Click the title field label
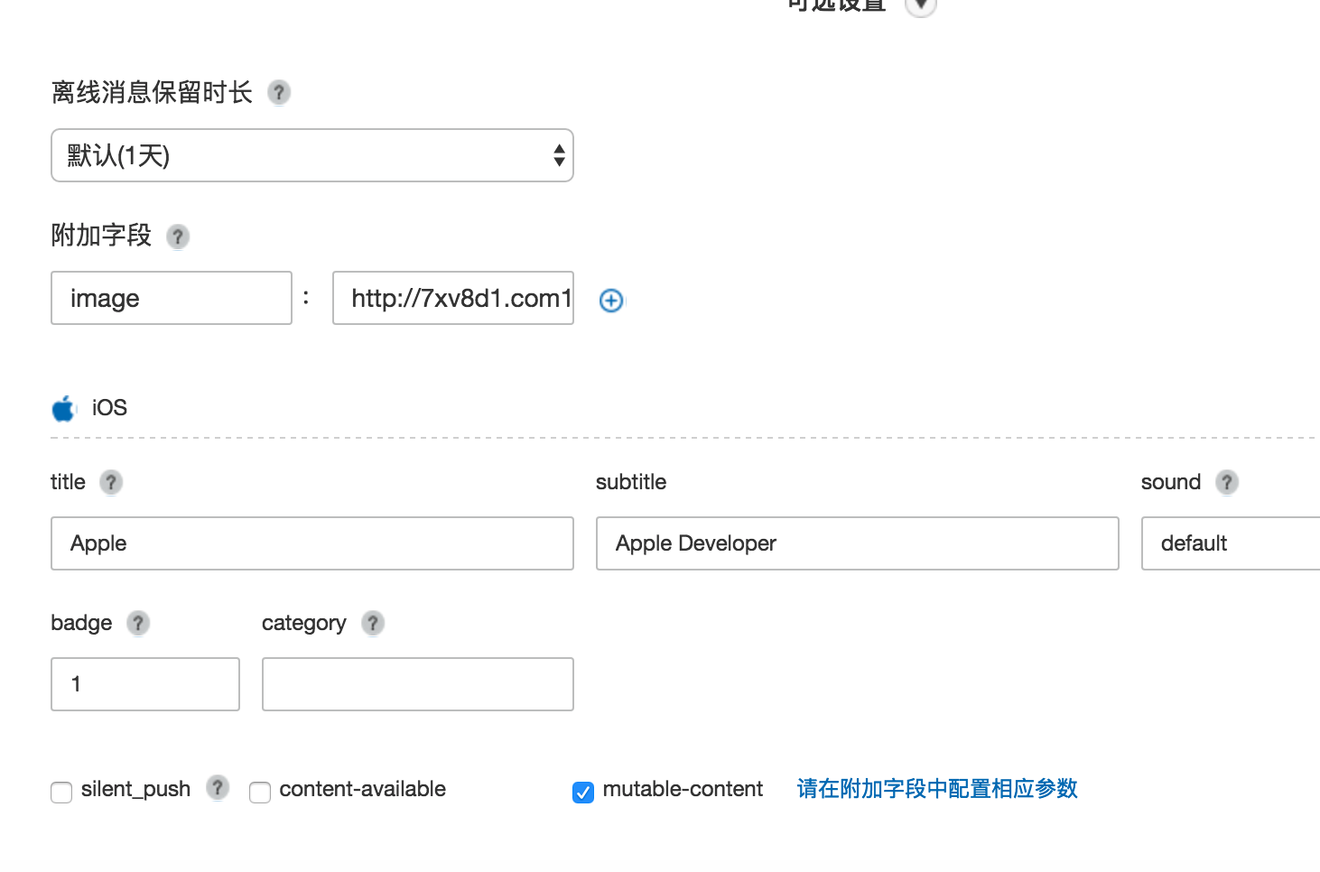This screenshot has width=1320, height=872. coord(68,482)
